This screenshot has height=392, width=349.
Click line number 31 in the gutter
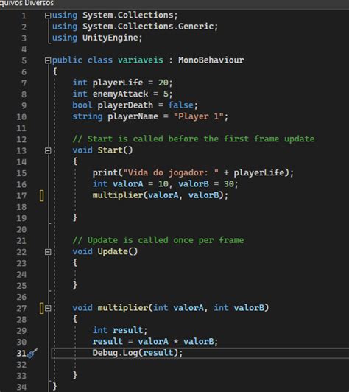pyautogui.click(x=21, y=353)
